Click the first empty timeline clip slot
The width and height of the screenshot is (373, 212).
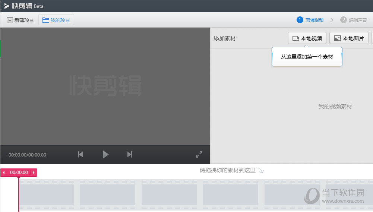tap(46, 194)
